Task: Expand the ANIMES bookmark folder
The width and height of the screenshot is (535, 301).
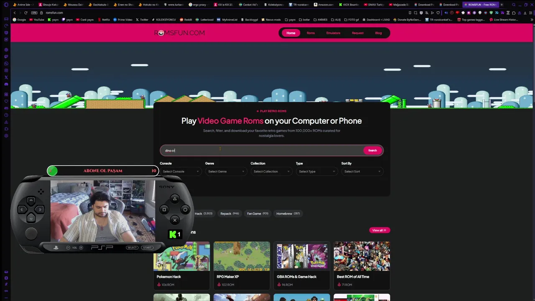Action: 321,20
